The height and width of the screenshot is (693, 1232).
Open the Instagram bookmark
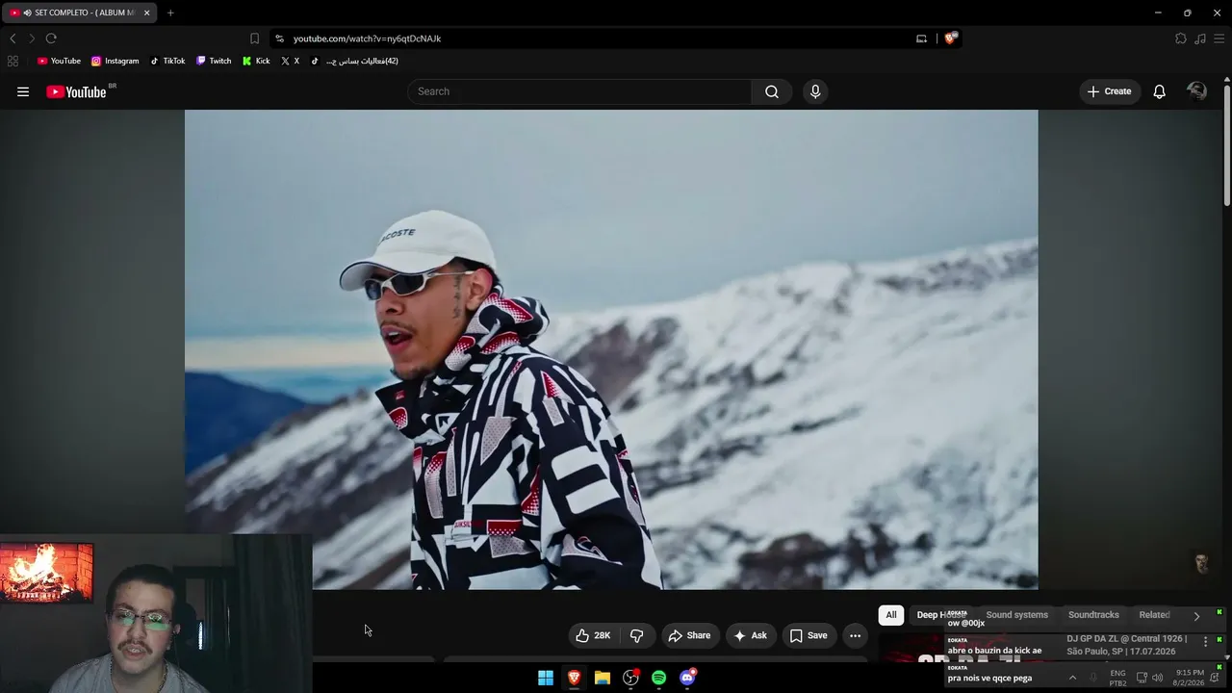tap(115, 61)
